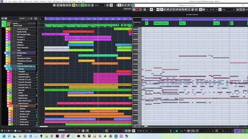Open Merge record mode dropdown in transport bar
The width and height of the screenshot is (248, 139).
(x=21, y=131)
